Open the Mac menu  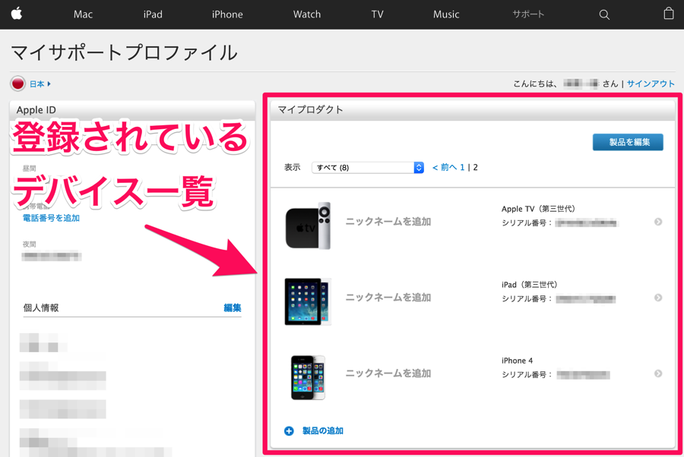tap(83, 14)
